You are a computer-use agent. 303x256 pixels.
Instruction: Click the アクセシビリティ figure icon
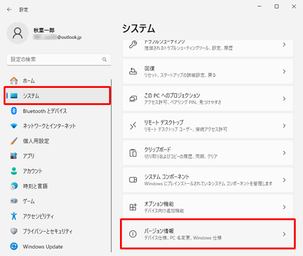pos(14,216)
